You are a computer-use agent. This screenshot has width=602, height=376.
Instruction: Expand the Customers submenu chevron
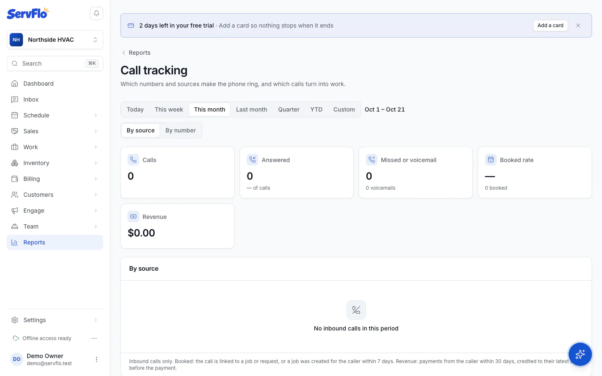[x=96, y=195]
